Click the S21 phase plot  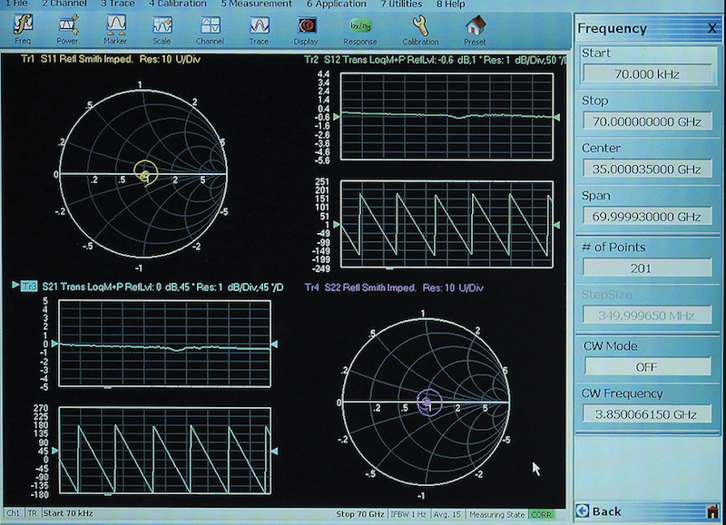click(165, 451)
